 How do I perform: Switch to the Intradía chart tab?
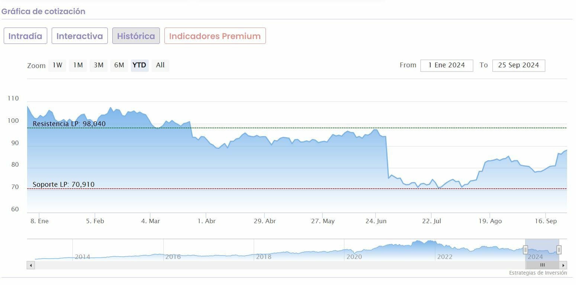pyautogui.click(x=25, y=36)
